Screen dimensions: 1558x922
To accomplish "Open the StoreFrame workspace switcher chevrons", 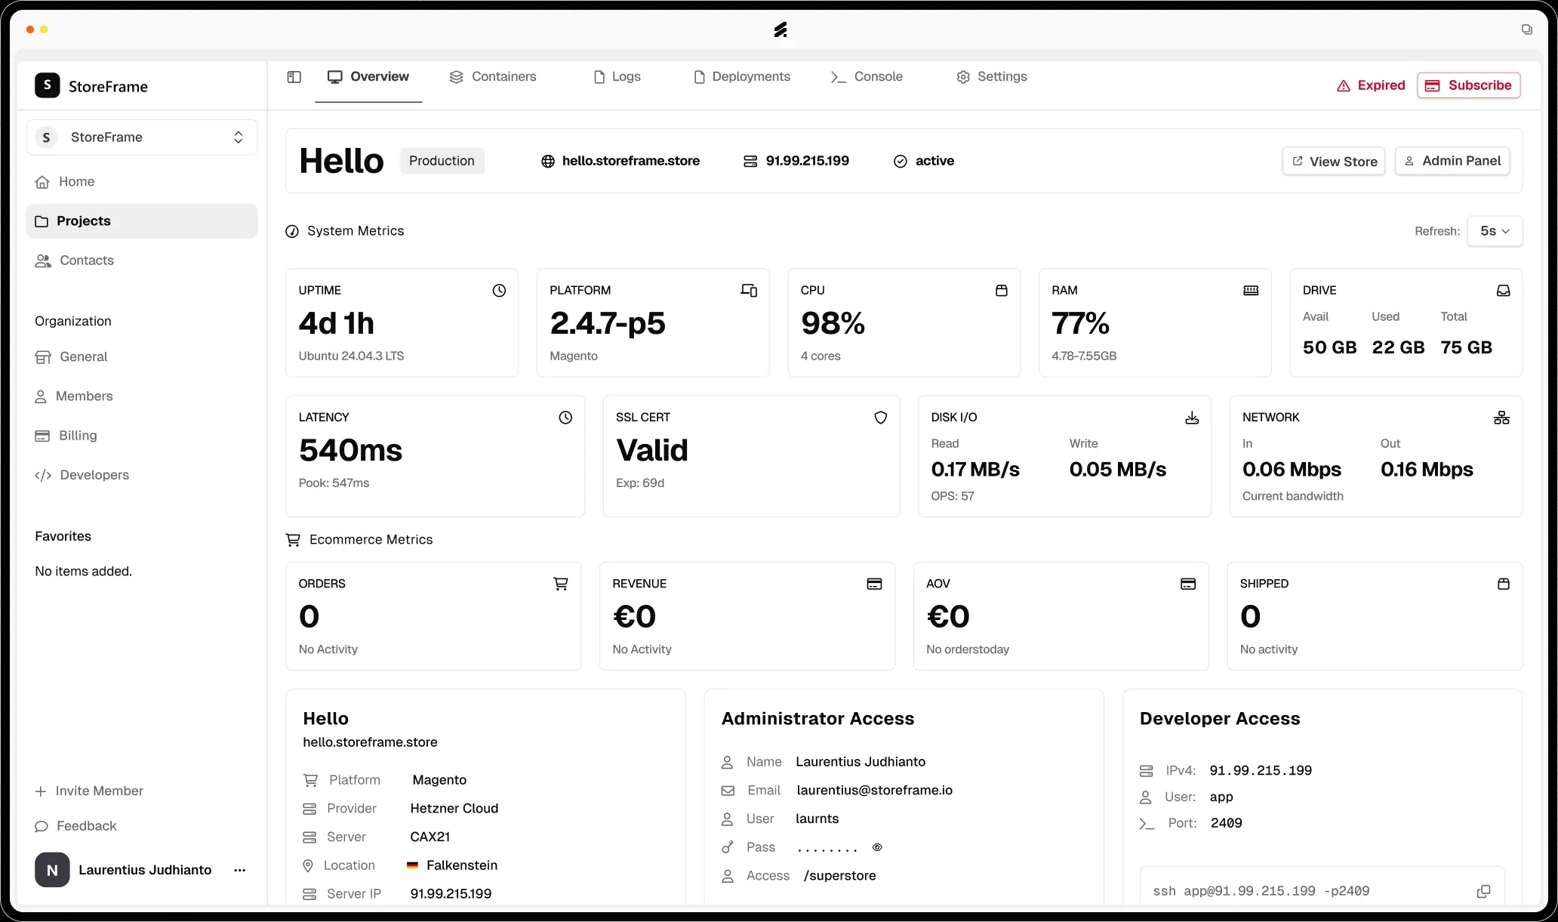I will pyautogui.click(x=238, y=137).
